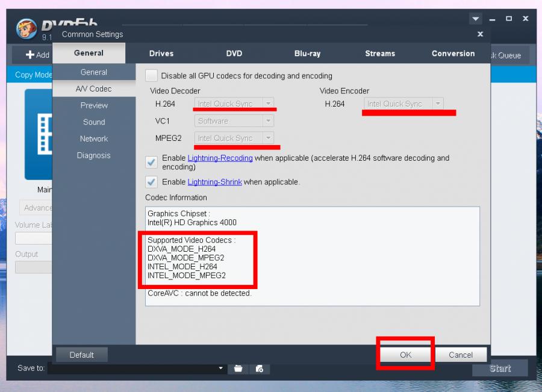
Task: Switch to the Blu-ray tab
Action: click(x=307, y=54)
